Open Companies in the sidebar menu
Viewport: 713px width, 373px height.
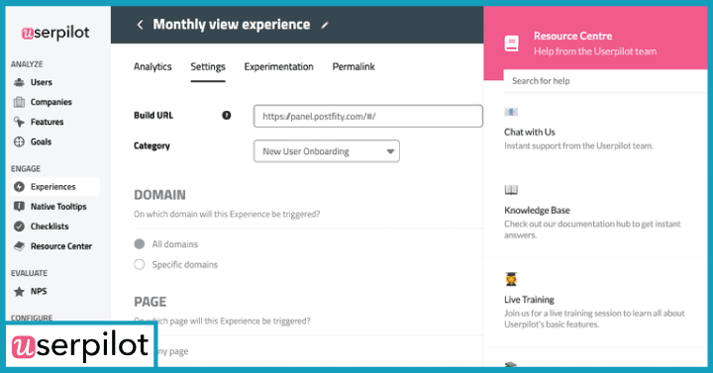[51, 102]
